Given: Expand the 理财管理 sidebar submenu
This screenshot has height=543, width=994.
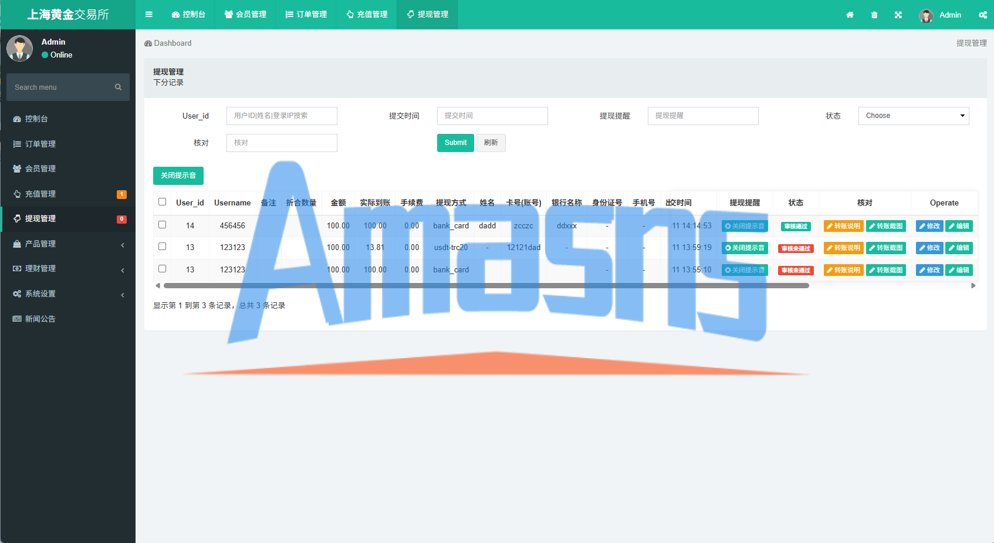Looking at the screenshot, I should tap(68, 268).
